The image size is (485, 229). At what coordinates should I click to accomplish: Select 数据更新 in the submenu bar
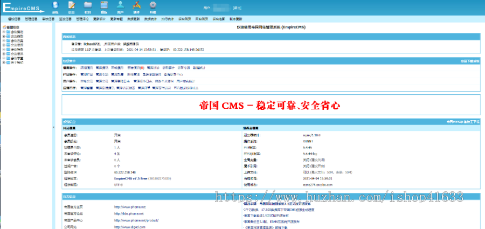pos(133,19)
